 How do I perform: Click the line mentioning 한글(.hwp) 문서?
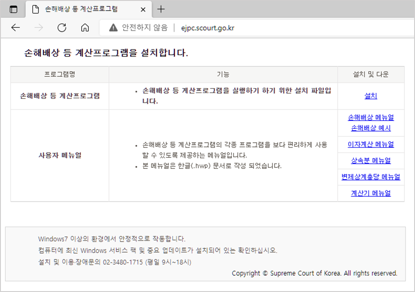coord(212,166)
